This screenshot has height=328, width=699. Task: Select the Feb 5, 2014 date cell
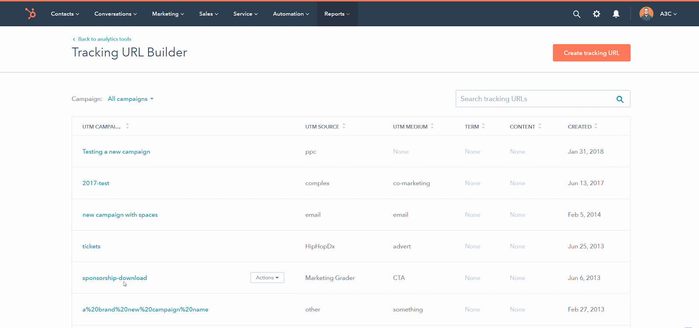584,215
